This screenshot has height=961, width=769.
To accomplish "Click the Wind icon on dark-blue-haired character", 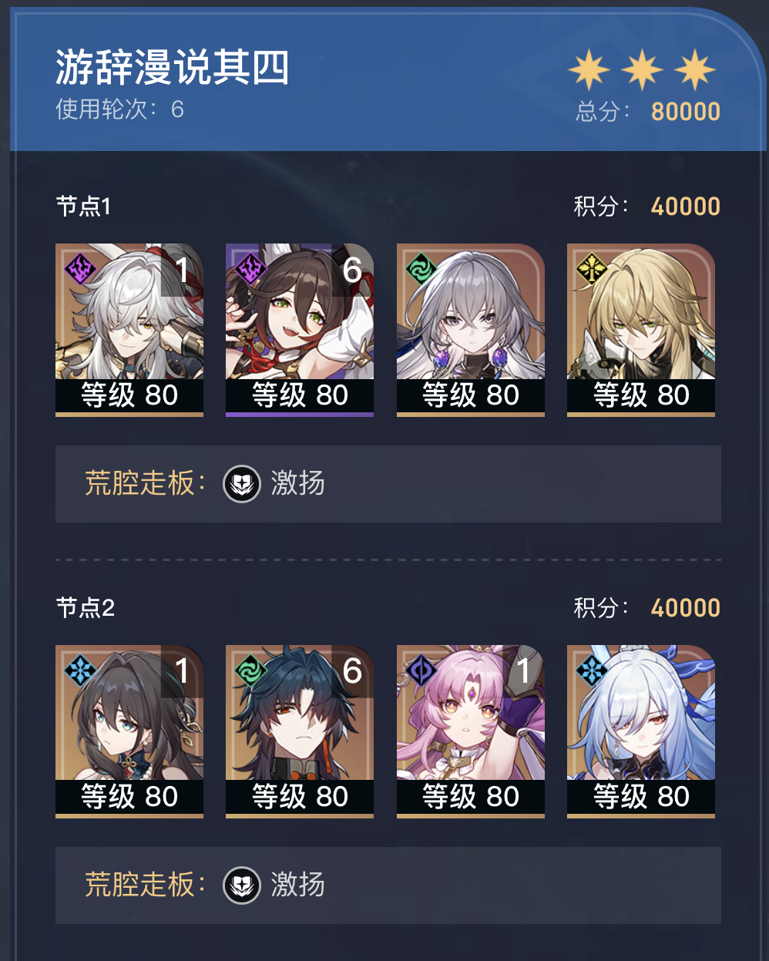I will point(250,671).
